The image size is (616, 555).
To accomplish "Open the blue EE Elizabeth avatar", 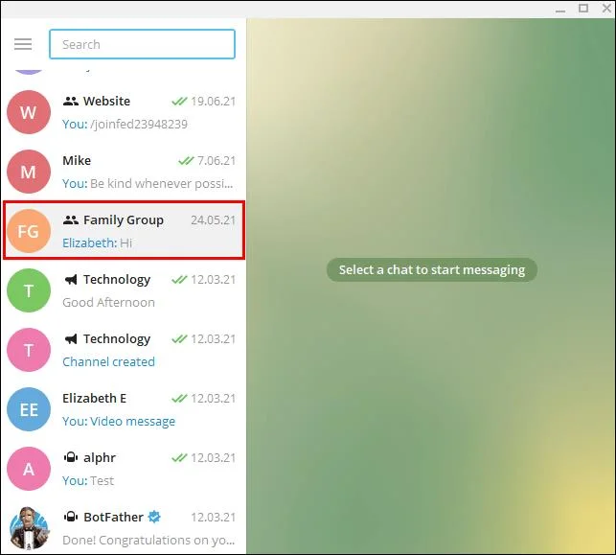I will (29, 409).
